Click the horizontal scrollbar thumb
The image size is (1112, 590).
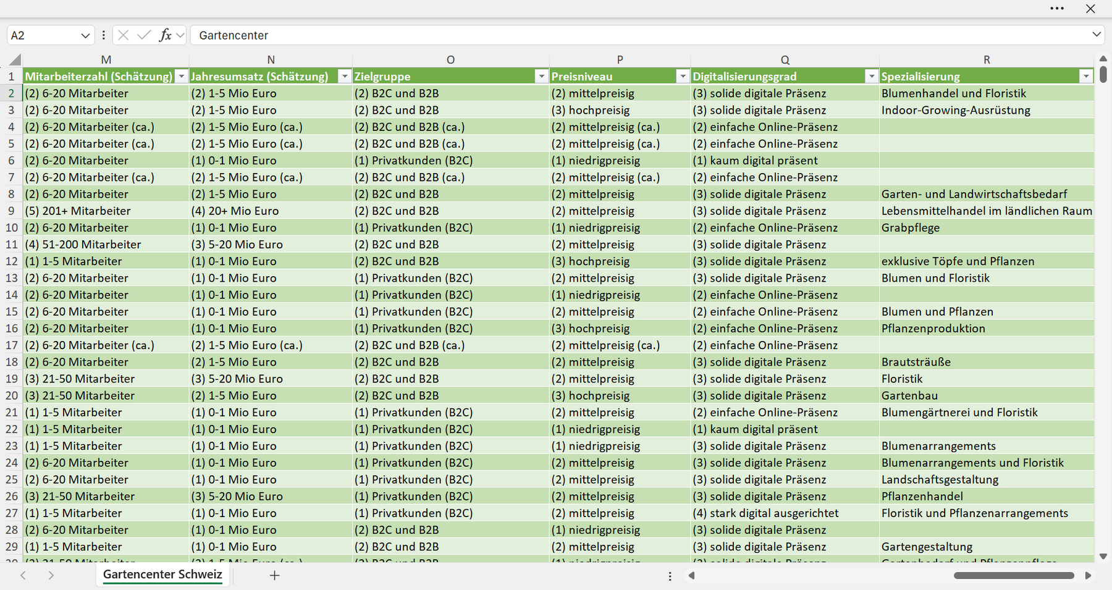coord(1014,576)
